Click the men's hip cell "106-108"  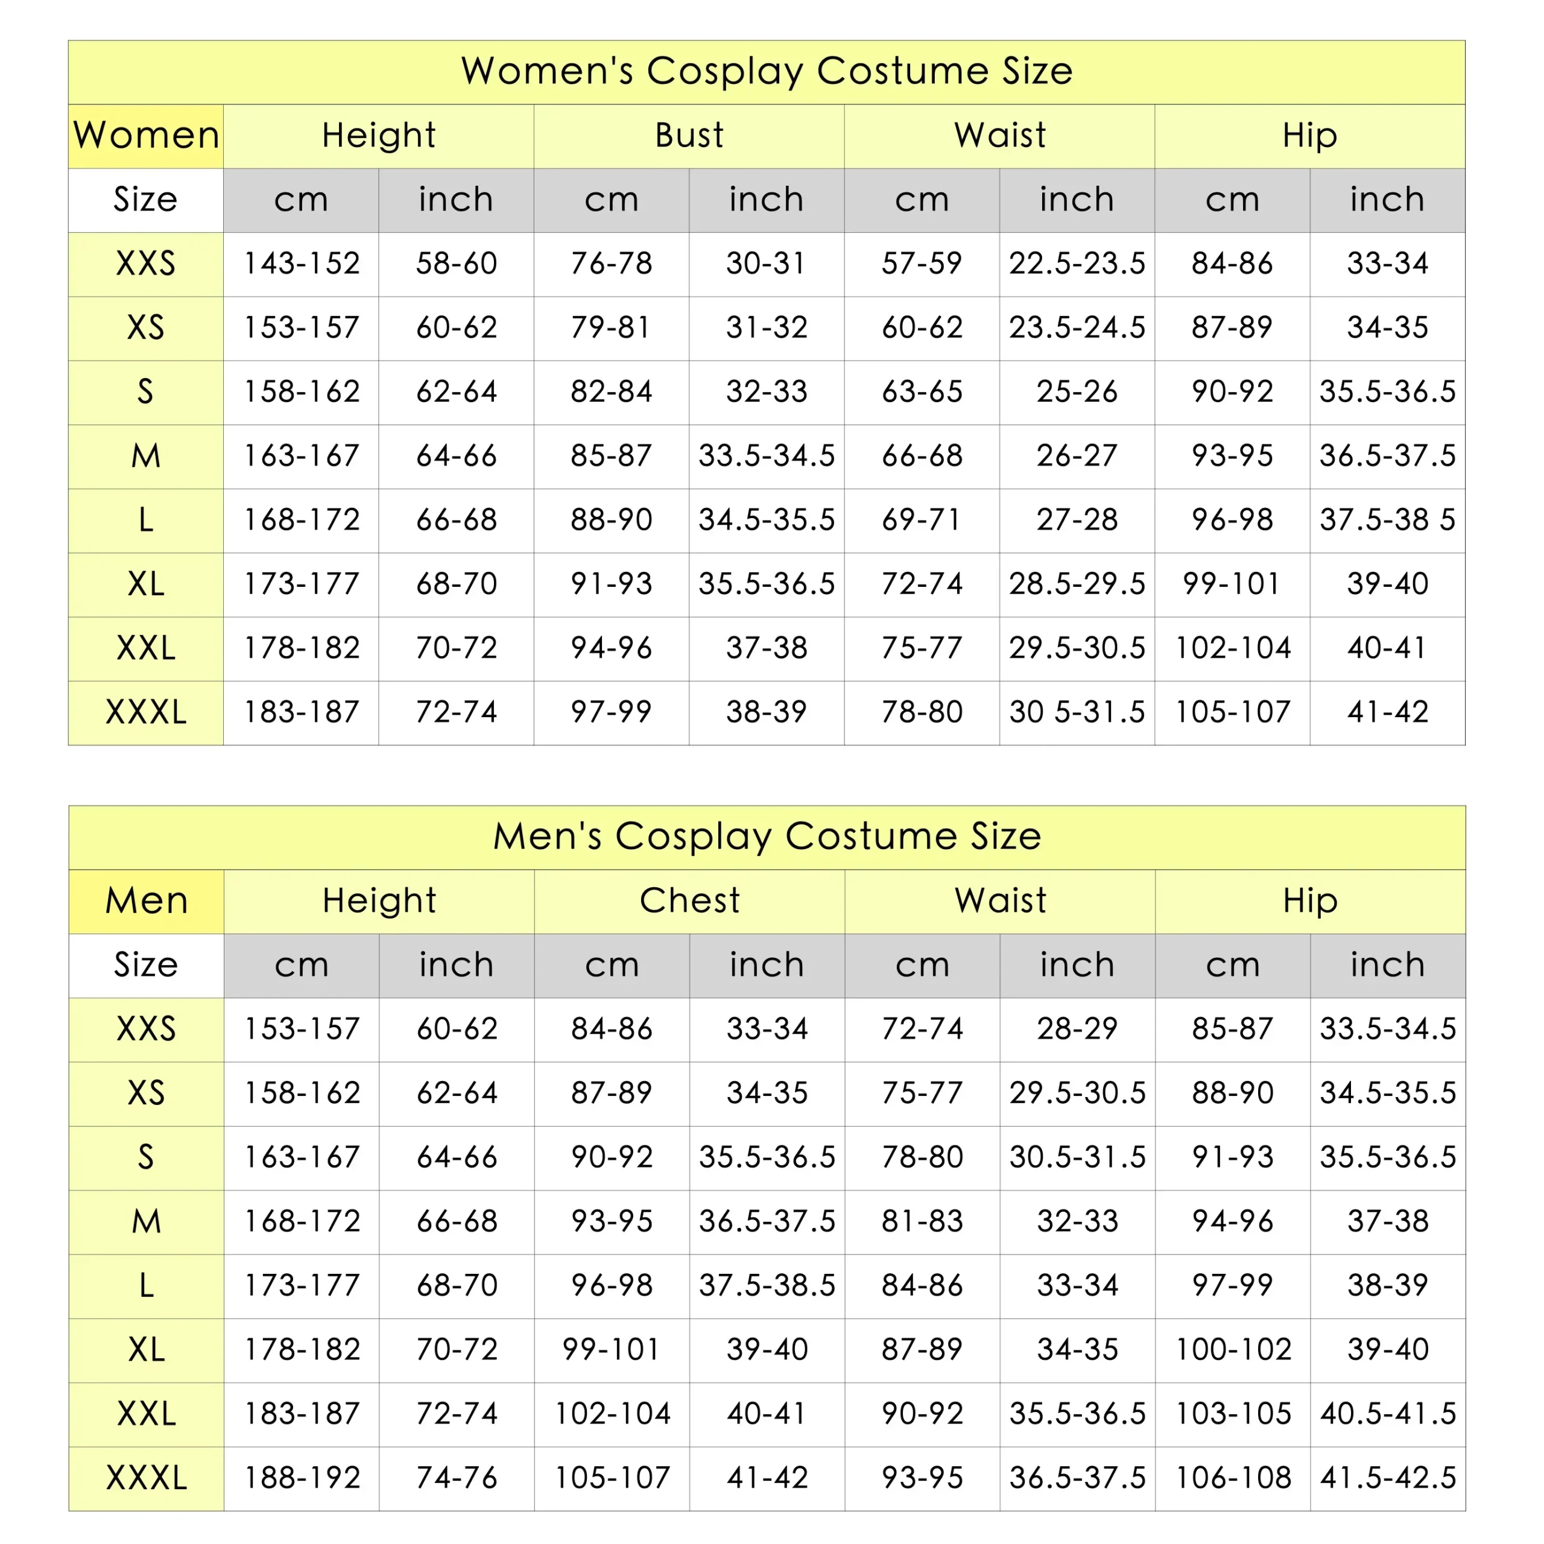tap(1232, 1478)
